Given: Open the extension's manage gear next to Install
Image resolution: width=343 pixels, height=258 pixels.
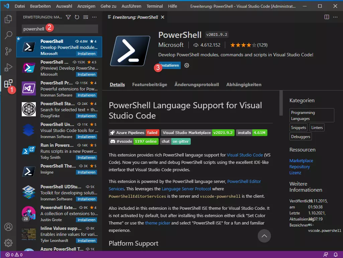Looking at the screenshot, I should [187, 65].
